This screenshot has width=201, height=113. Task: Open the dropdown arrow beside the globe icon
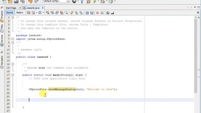(78, 1)
